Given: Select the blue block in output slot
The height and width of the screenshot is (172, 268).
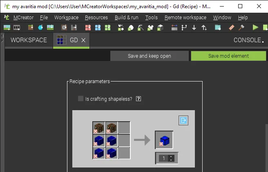Looking at the screenshot, I should 164,140.
